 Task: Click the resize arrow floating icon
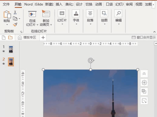(144, 101)
